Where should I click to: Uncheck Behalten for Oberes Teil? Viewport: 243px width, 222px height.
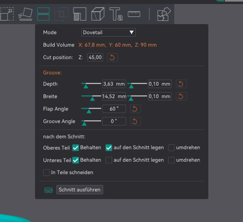76,148
